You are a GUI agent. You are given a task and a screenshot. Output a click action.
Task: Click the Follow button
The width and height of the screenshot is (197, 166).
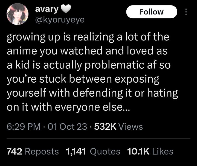152,12
